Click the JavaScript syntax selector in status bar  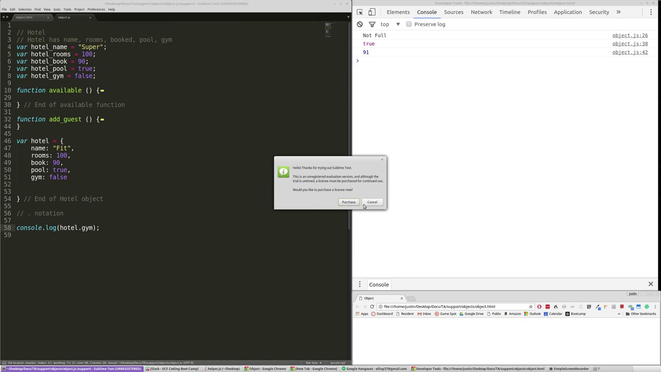[337, 363]
